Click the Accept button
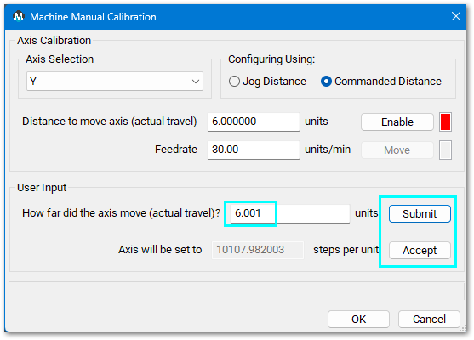 [420, 250]
